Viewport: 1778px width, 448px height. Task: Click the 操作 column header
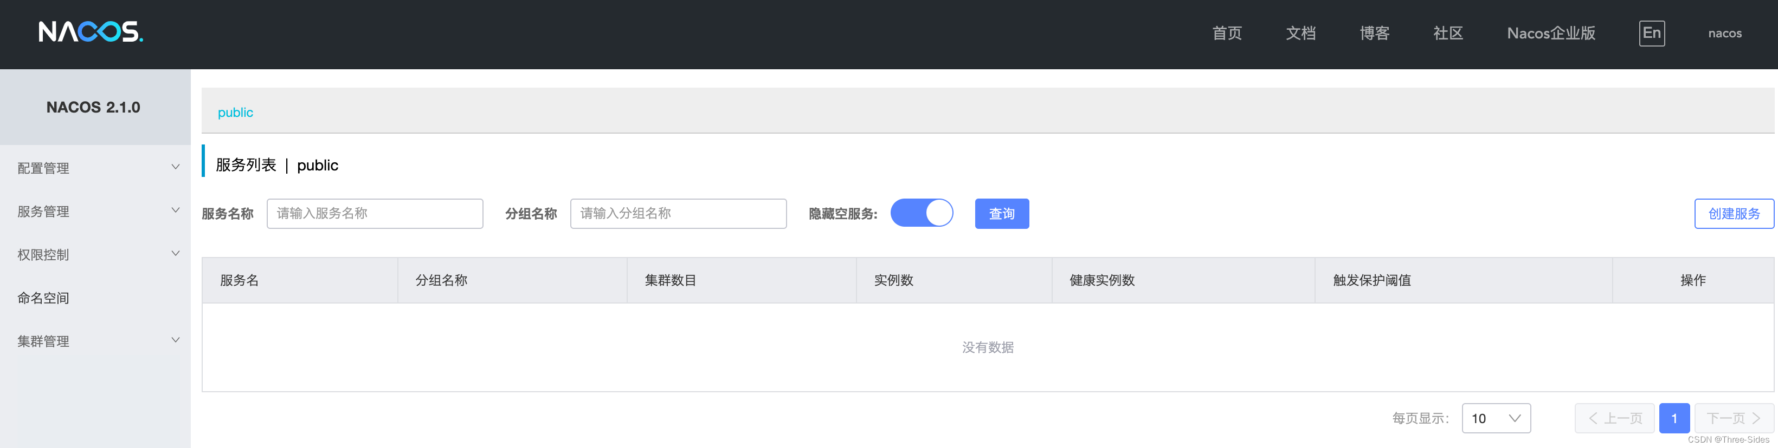[1693, 280]
